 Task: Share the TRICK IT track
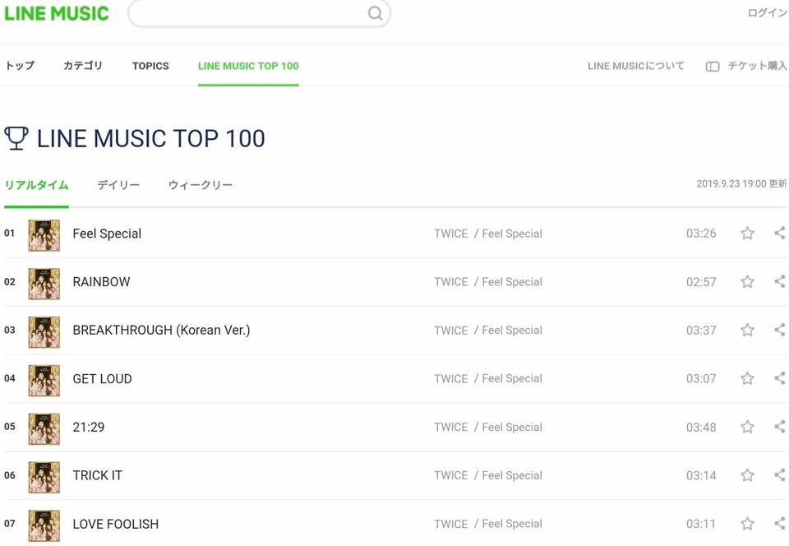pyautogui.click(x=779, y=475)
